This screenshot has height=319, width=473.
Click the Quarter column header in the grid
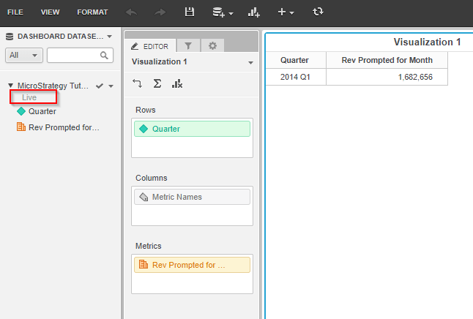click(x=295, y=60)
